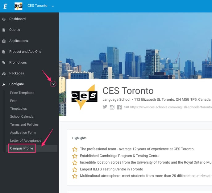
Task: Open Application Form settings
Action: pos(23,132)
